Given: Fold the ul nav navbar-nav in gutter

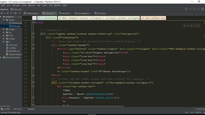Looking at the screenshot, I should pos(33,86).
